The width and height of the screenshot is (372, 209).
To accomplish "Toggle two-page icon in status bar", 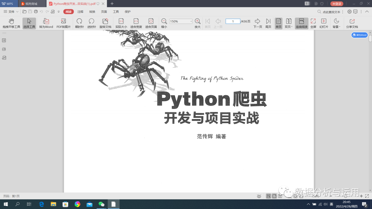I will (x=280, y=196).
